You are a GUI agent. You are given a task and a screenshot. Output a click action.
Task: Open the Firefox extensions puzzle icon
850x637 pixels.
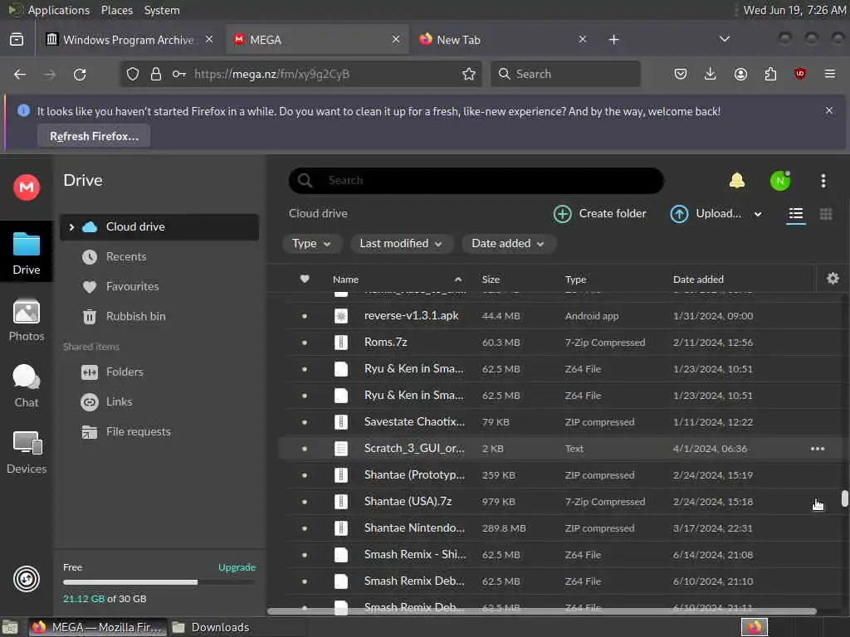(770, 74)
